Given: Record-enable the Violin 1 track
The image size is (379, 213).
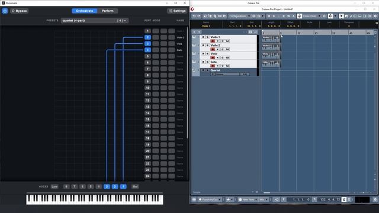Looking at the screenshot, I should pos(213,41).
